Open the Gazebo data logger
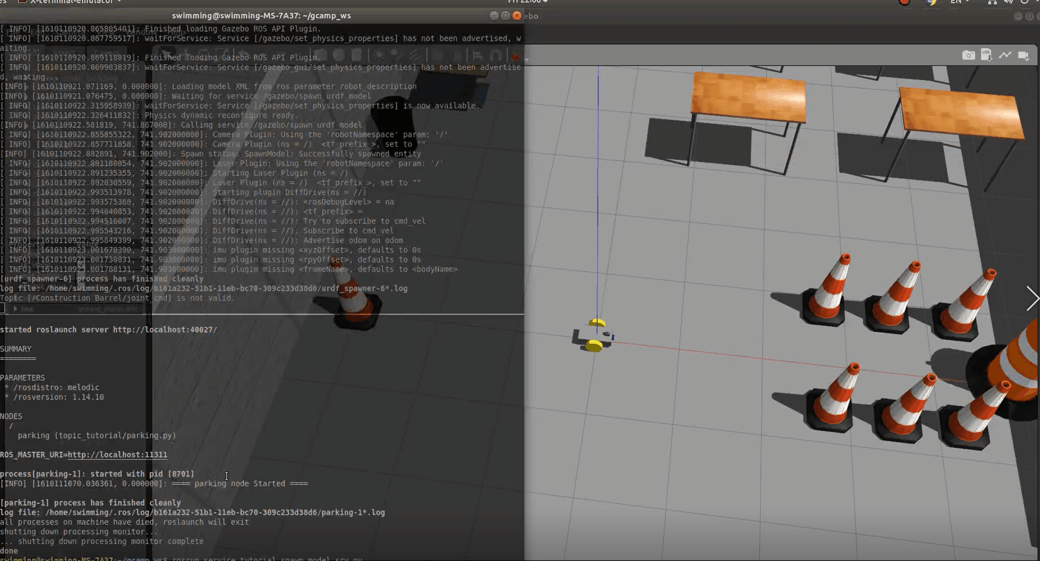The image size is (1040, 561). point(986,55)
